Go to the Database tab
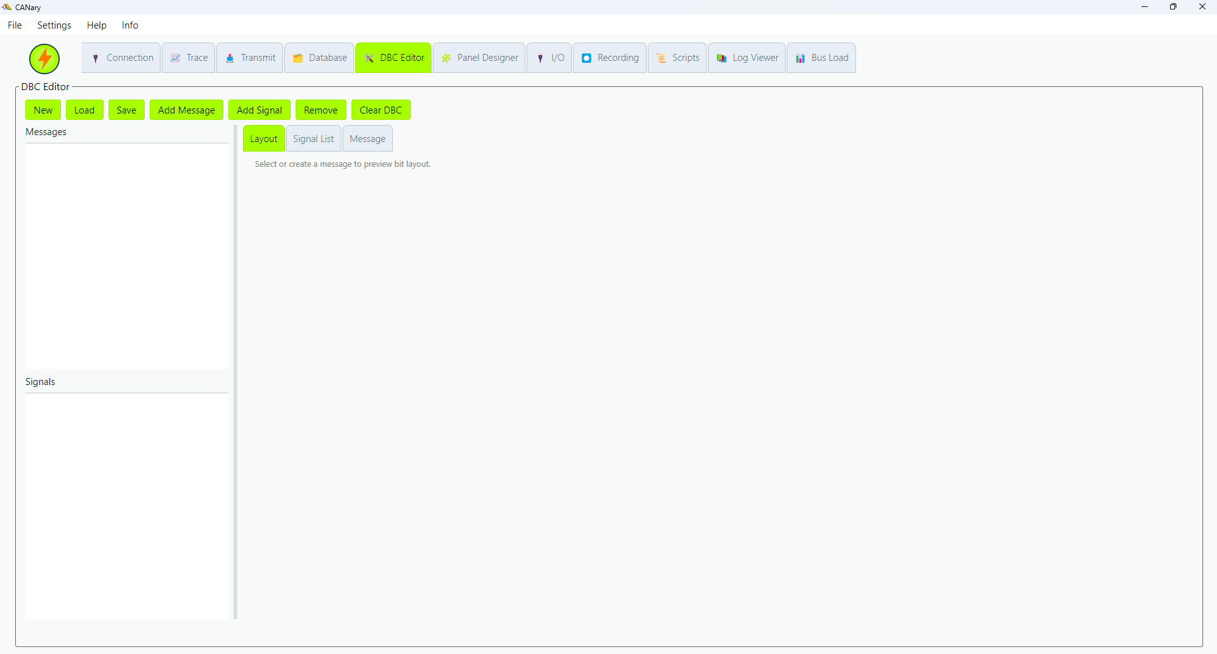Image resolution: width=1217 pixels, height=654 pixels. pos(319,58)
